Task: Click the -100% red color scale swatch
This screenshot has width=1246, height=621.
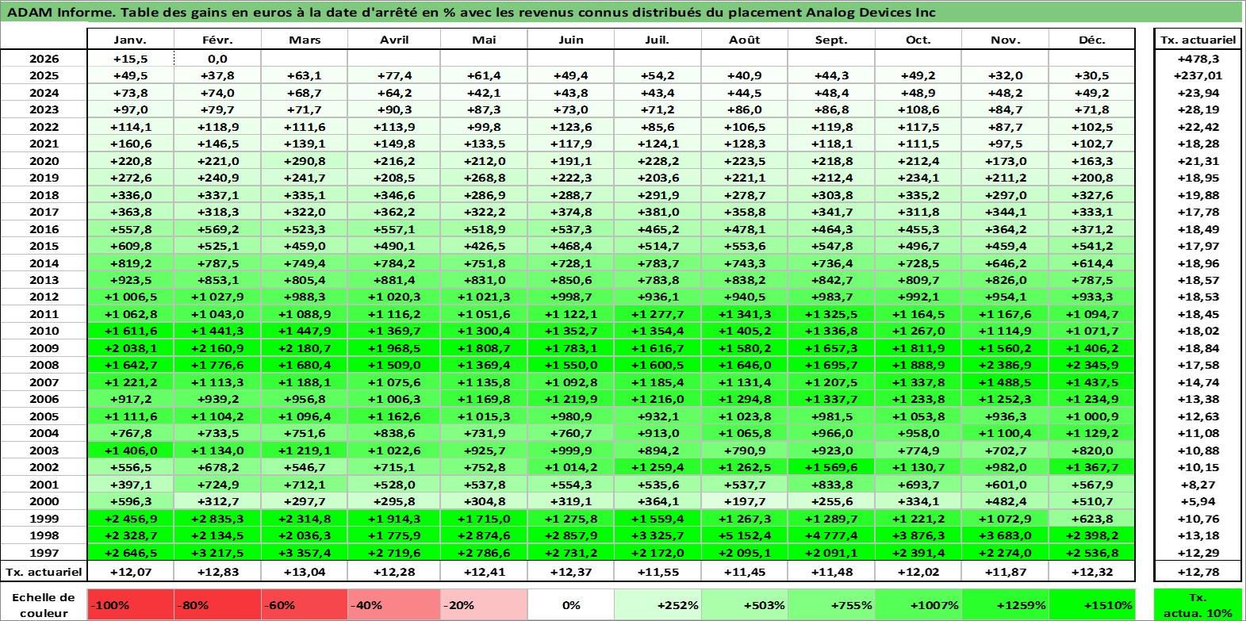Action: (x=130, y=604)
